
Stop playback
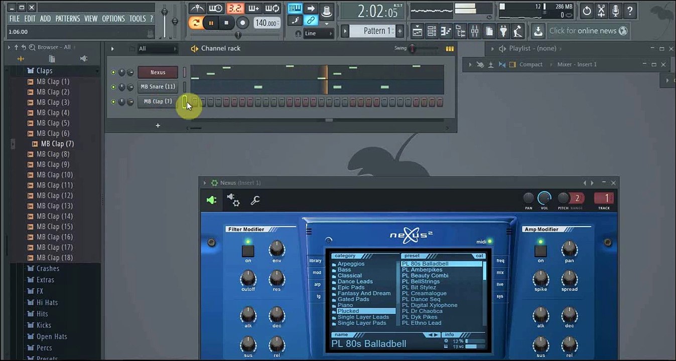tap(226, 23)
